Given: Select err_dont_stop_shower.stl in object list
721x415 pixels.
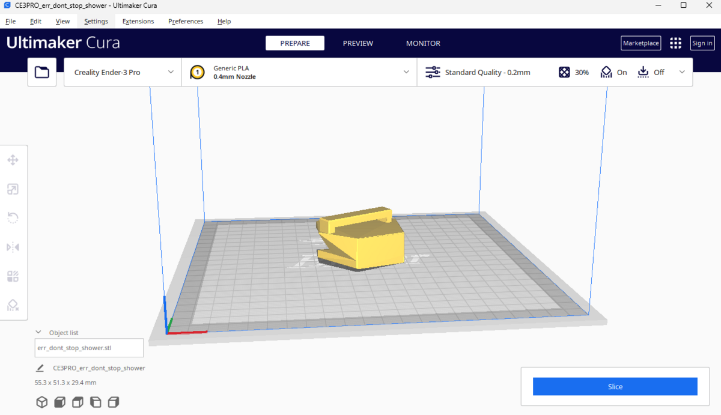Looking at the screenshot, I should (x=89, y=348).
